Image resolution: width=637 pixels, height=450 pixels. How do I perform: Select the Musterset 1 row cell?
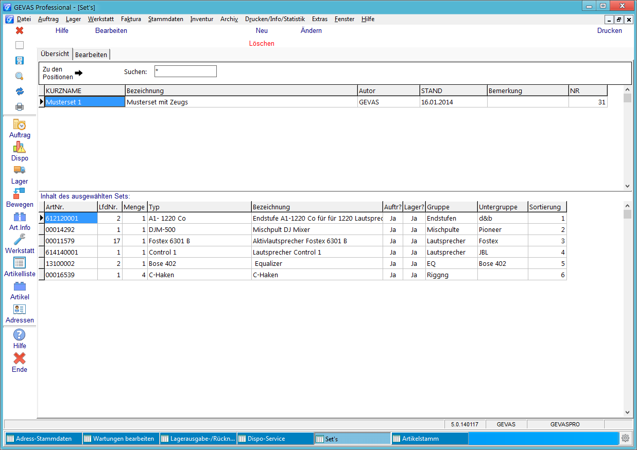(x=85, y=102)
